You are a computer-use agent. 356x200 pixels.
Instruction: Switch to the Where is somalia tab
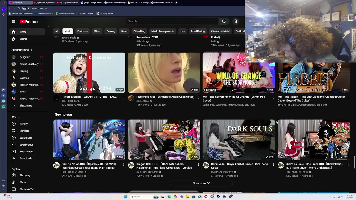(x=115, y=2)
